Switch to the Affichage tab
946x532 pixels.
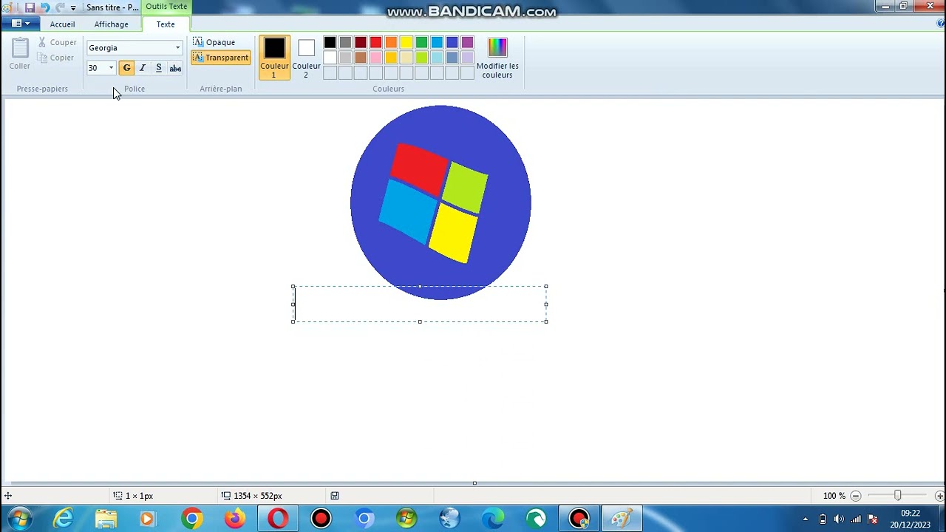tap(111, 24)
